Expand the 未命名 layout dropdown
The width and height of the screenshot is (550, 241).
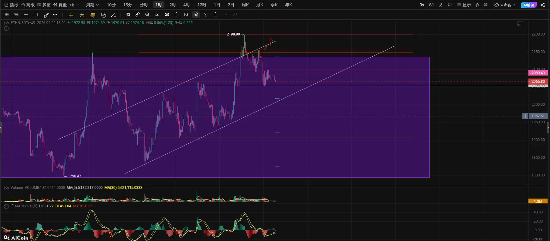click(505, 5)
